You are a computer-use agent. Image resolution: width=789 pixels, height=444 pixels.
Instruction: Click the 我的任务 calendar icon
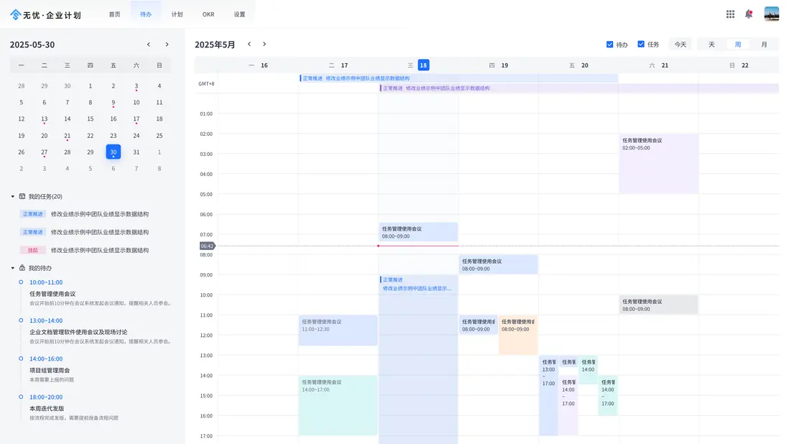click(22, 196)
